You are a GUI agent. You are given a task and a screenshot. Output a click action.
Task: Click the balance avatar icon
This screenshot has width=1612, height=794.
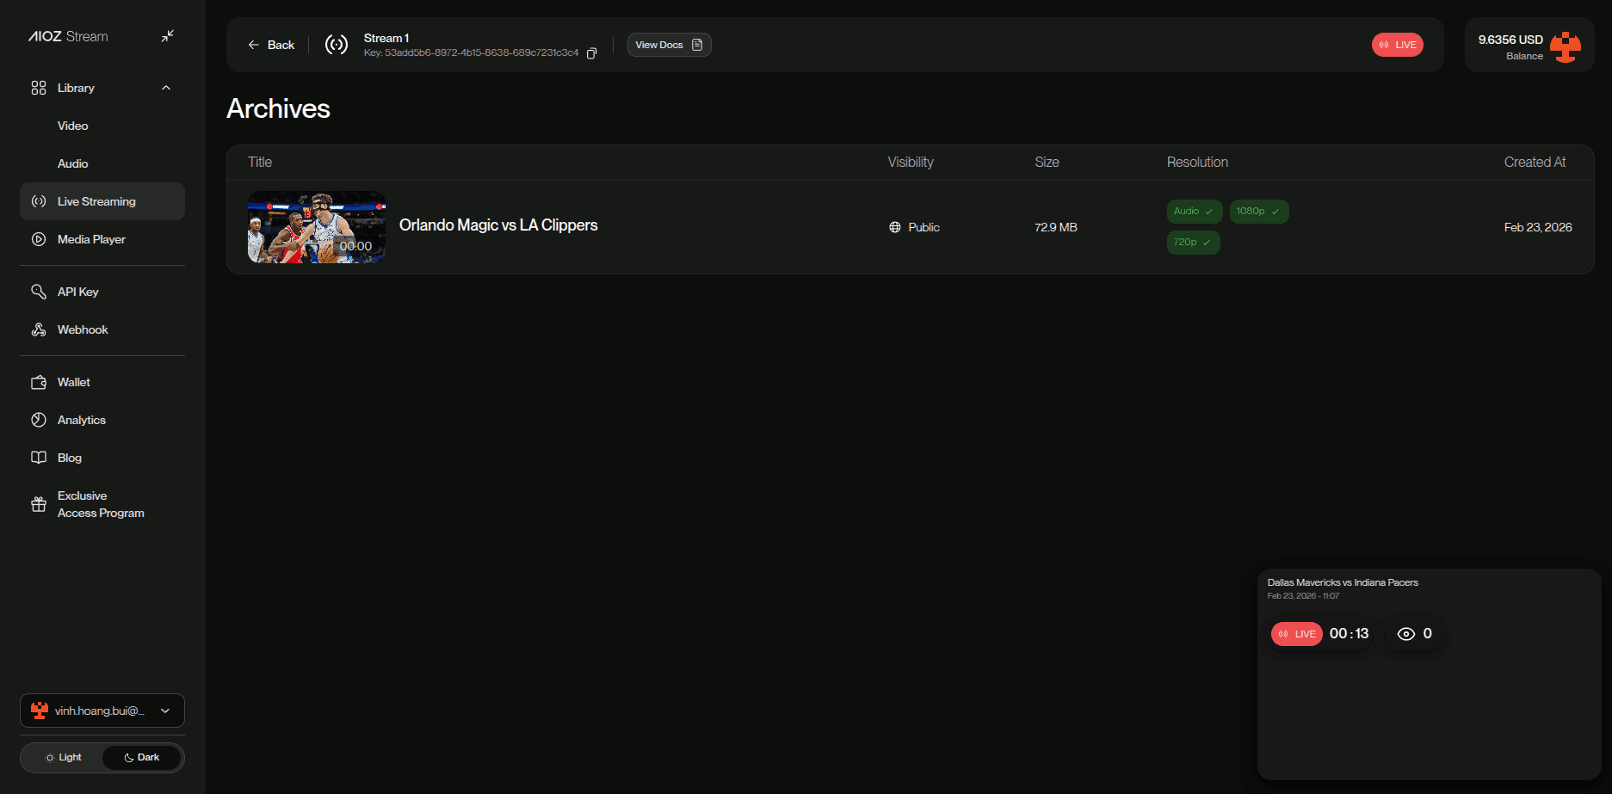coord(1566,47)
